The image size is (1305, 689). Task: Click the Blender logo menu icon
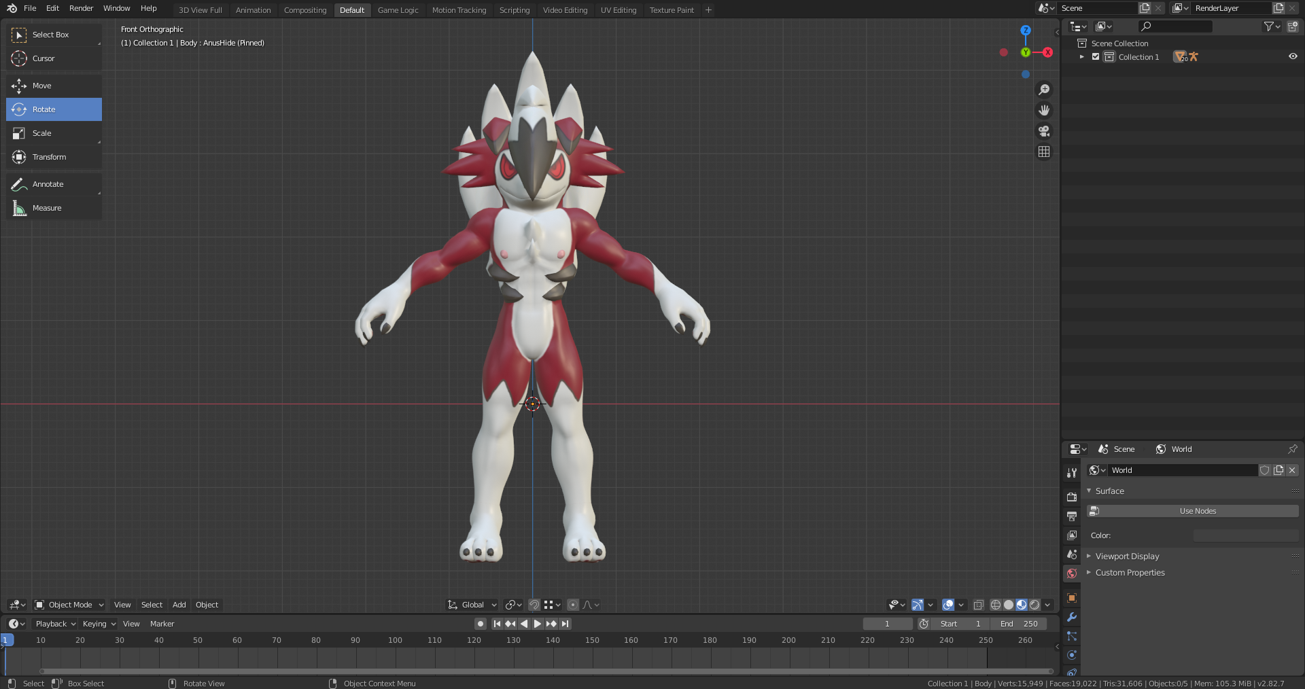click(12, 8)
